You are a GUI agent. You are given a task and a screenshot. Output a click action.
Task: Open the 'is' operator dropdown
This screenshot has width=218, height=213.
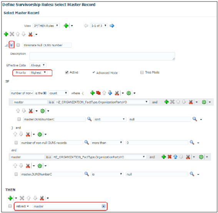point(107,174)
